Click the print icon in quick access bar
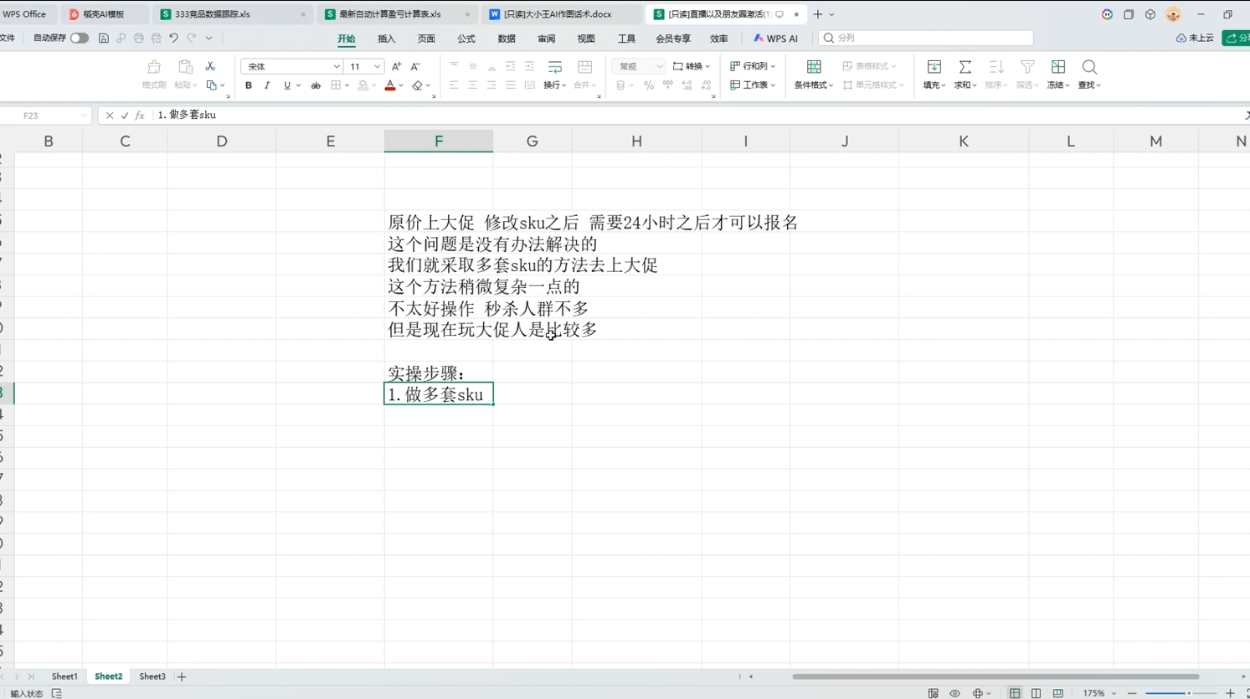This screenshot has width=1250, height=699. 138,38
